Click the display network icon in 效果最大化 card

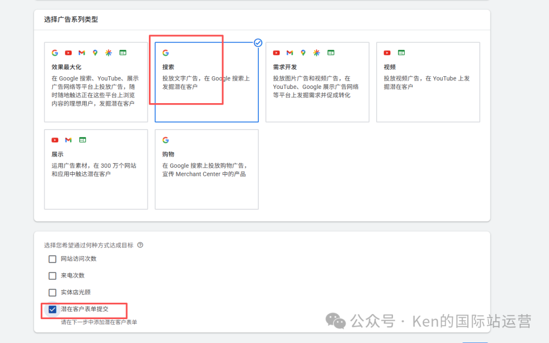pyautogui.click(x=123, y=53)
